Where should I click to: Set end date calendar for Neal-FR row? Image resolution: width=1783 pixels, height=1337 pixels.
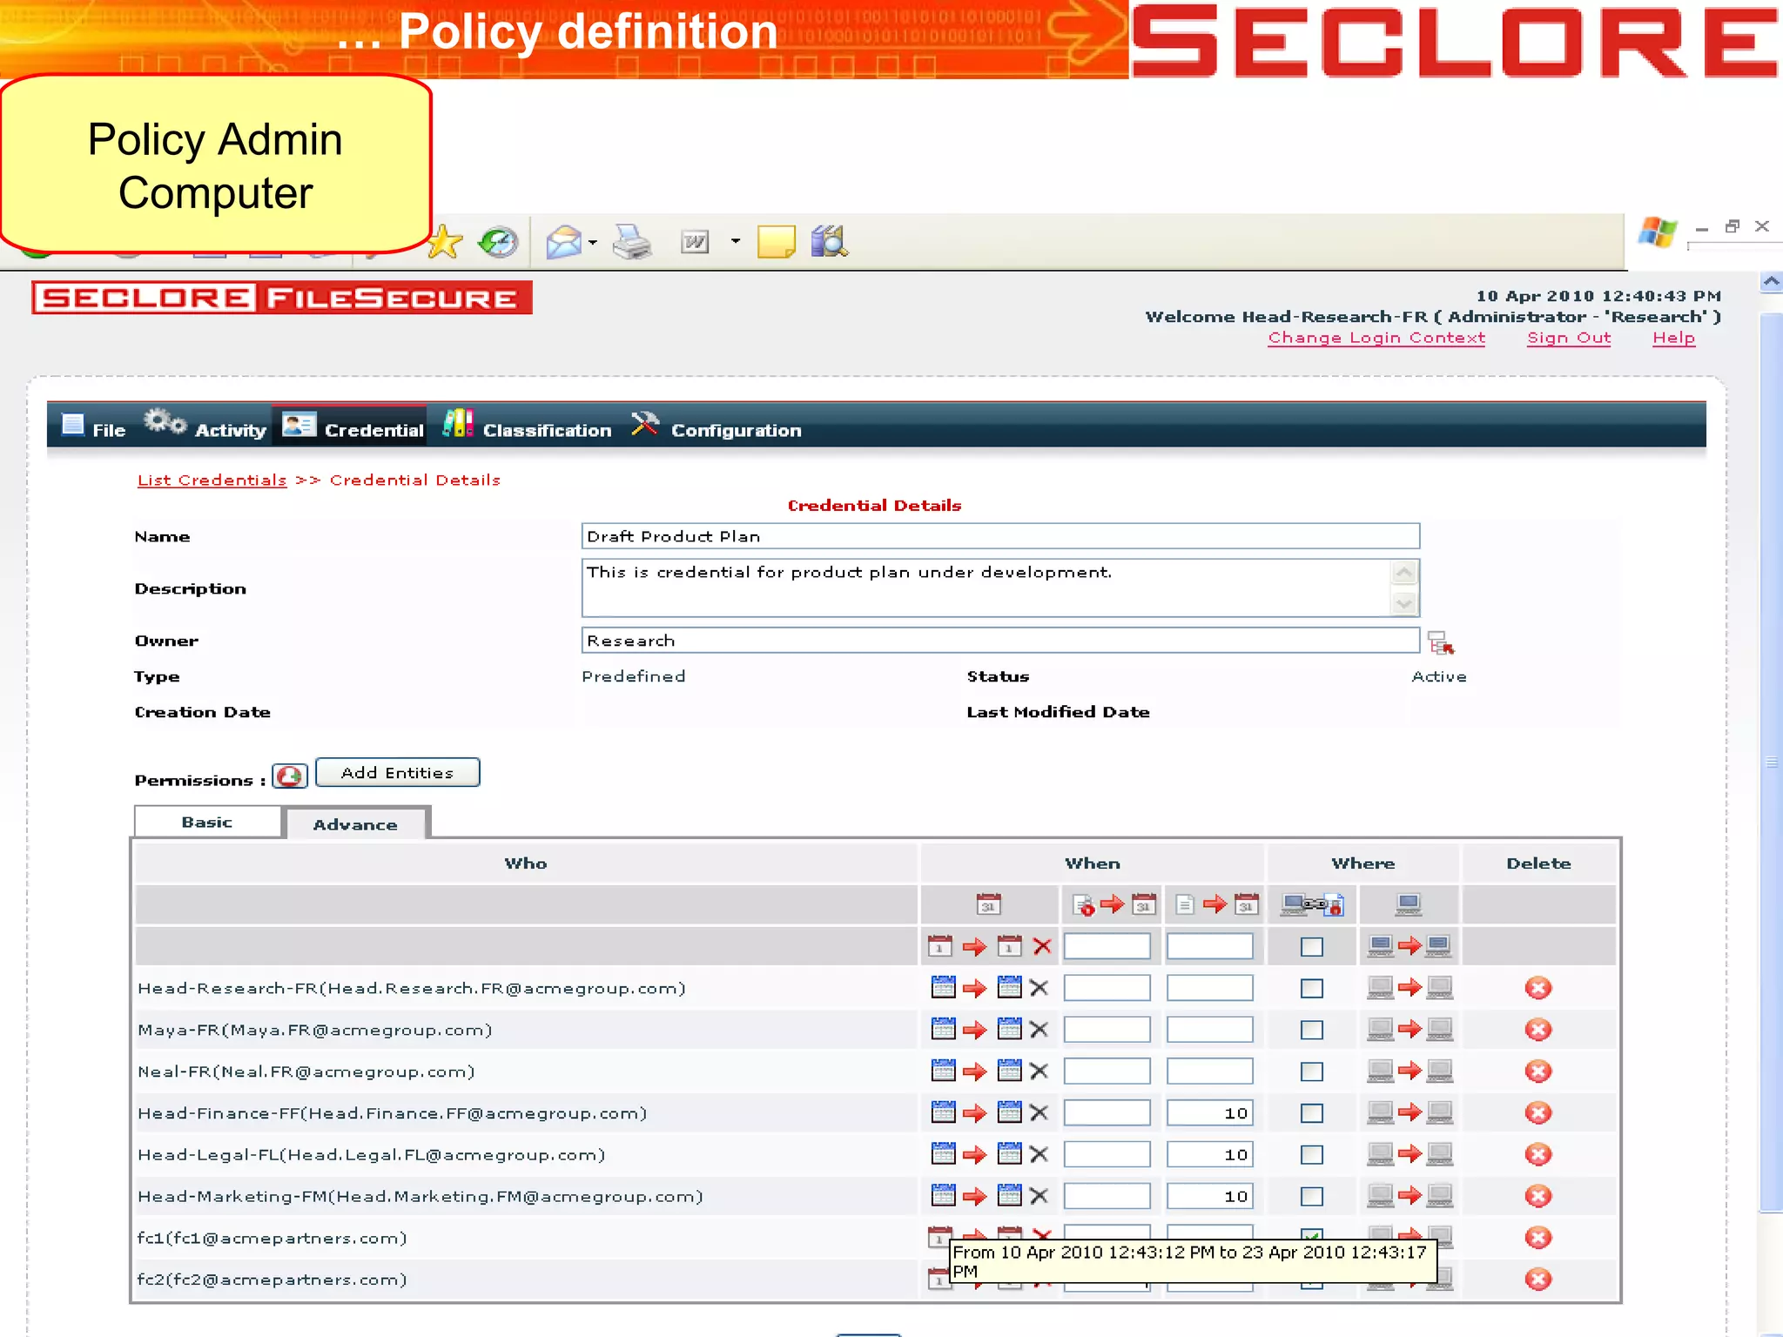click(x=1009, y=1071)
